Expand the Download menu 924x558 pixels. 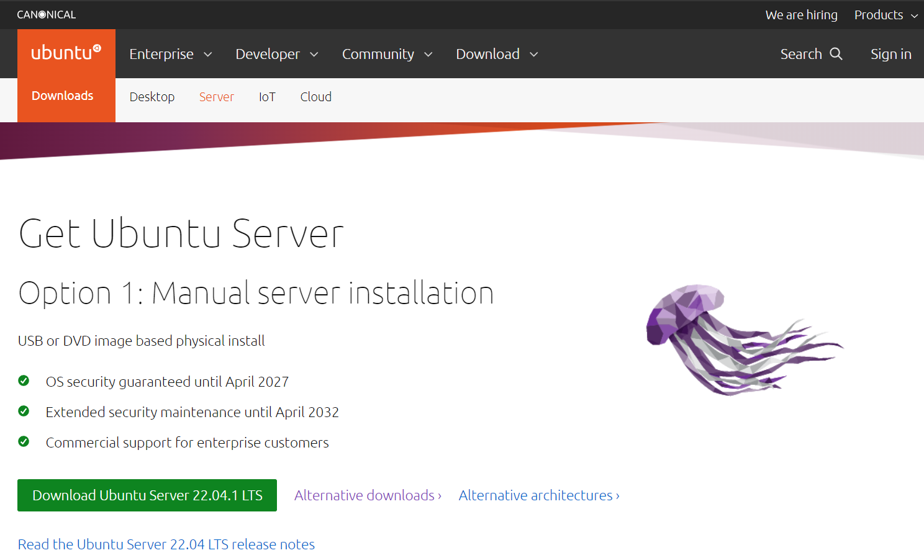click(497, 54)
